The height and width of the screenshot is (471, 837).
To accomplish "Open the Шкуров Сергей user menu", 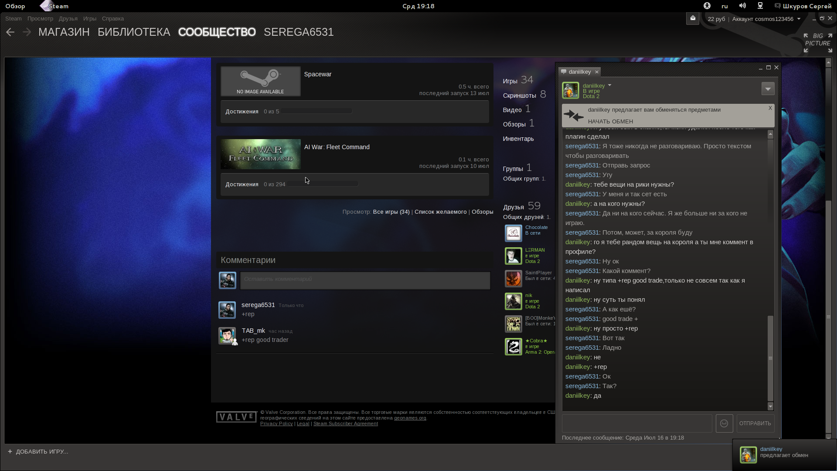I will [x=803, y=6].
